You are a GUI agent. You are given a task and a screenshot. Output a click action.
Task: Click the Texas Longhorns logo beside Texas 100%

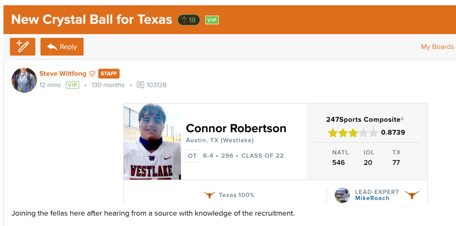pos(209,195)
